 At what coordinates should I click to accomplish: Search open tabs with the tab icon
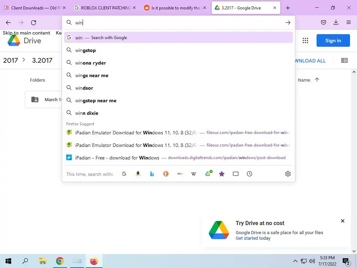[x=236, y=174]
